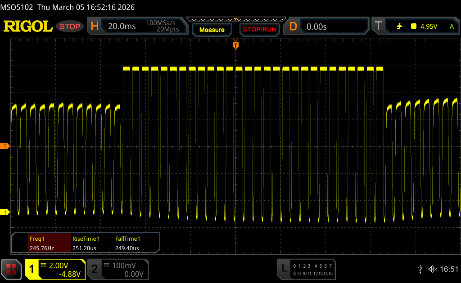Select the RiseTime1 measurement item

[x=86, y=243]
